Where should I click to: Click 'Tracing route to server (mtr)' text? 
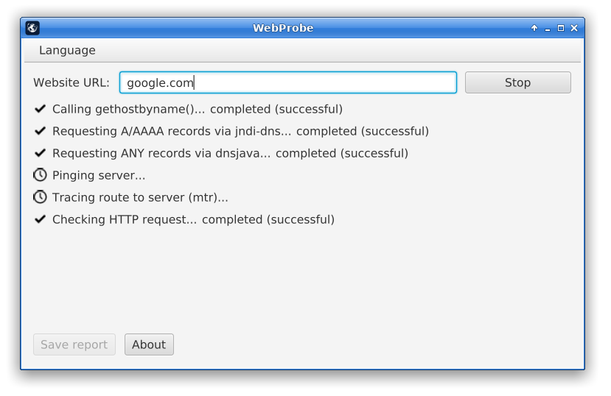tap(140, 197)
